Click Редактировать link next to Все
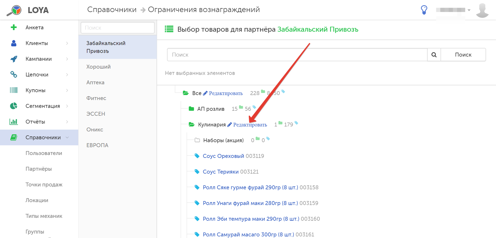 click(x=226, y=93)
